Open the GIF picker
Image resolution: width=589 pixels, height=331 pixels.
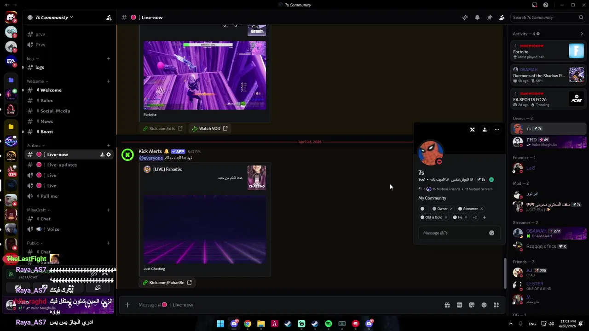(459, 305)
